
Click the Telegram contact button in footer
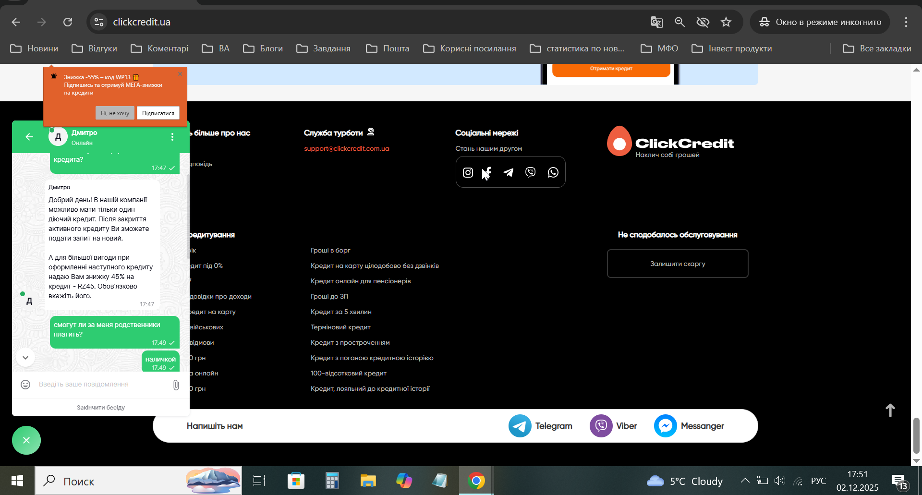click(540, 426)
